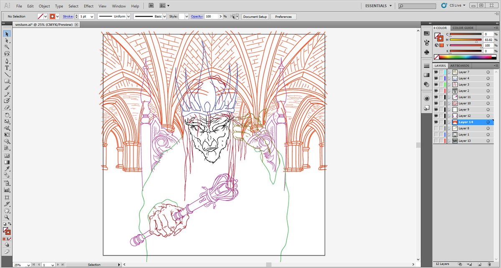The image size is (501, 268).
Task: Click the Delete Selection trash icon in Layers
Action: point(489,264)
